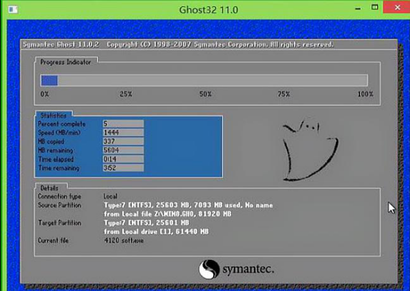Minimize the Ghost32 11.0 window
Viewport: 410px width, 291px height.
pos(358,9)
